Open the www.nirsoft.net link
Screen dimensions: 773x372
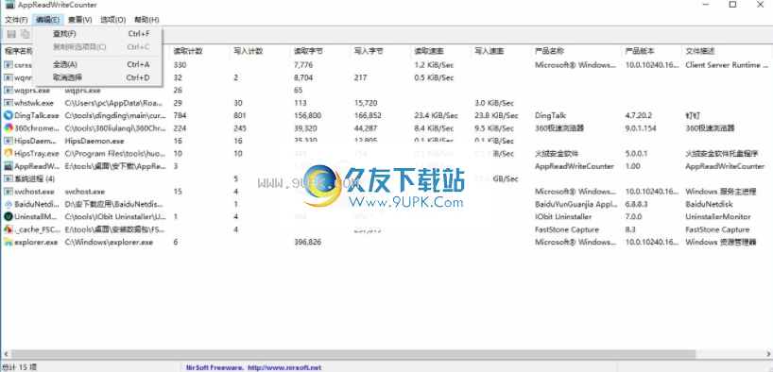click(x=284, y=367)
